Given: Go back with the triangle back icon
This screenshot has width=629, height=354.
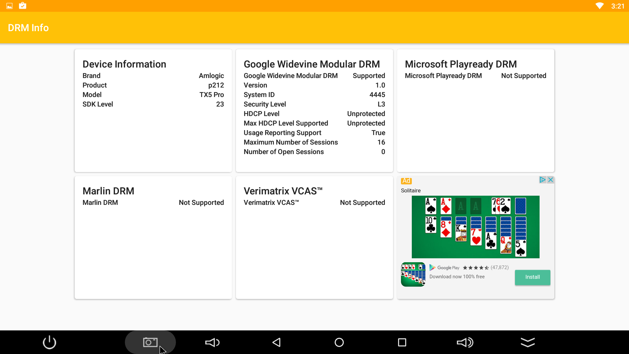Looking at the screenshot, I should pyautogui.click(x=276, y=342).
